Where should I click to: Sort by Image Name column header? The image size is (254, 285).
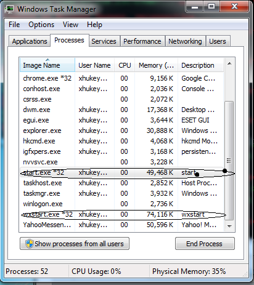[x=47, y=65]
